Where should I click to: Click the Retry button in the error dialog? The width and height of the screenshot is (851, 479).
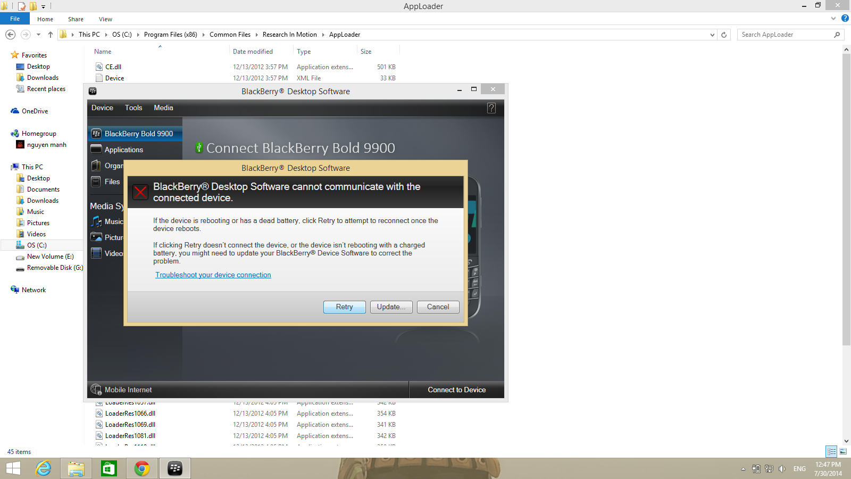[x=344, y=307]
